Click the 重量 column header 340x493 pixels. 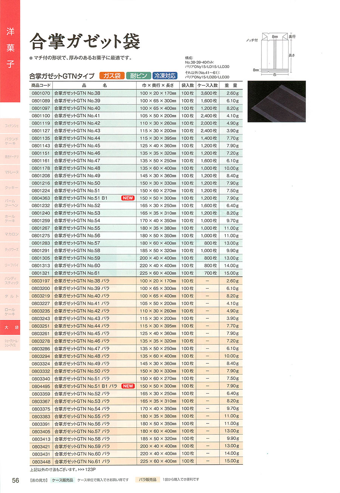coord(232,85)
